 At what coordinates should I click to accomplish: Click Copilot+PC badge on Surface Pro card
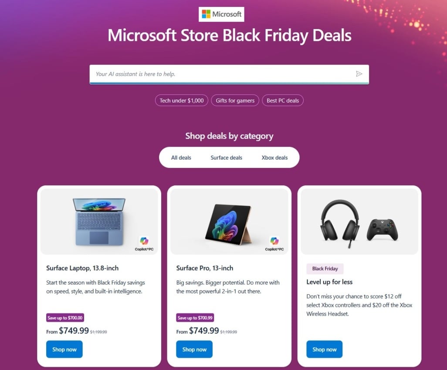274,243
